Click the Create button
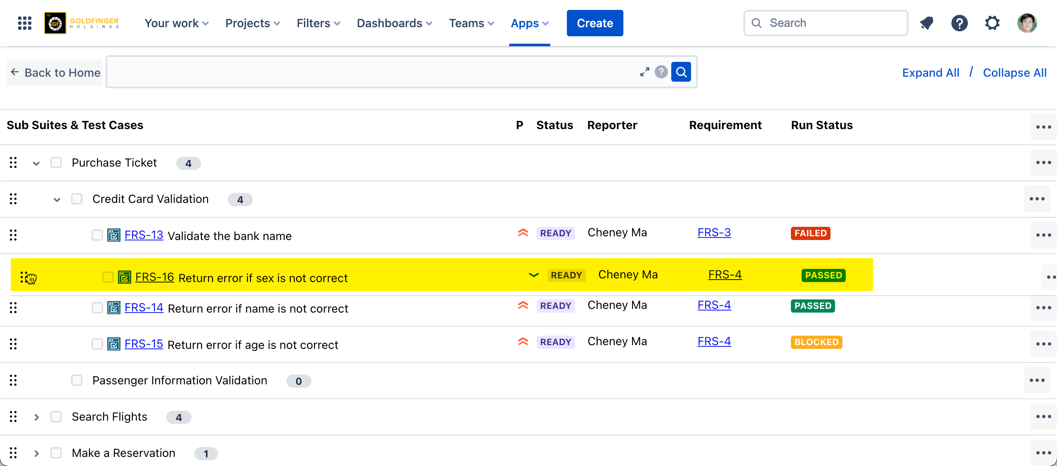The image size is (1057, 466). coord(595,23)
